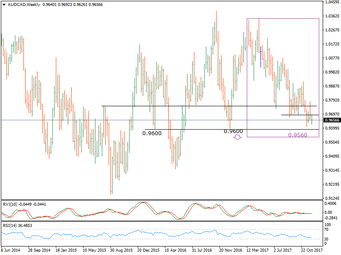Select the short support line near 0.96970

pos(294,115)
